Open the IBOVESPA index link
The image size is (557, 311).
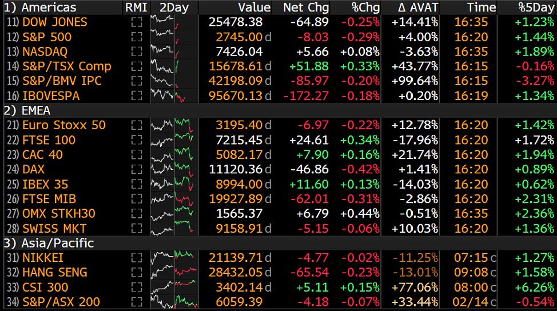pos(51,96)
